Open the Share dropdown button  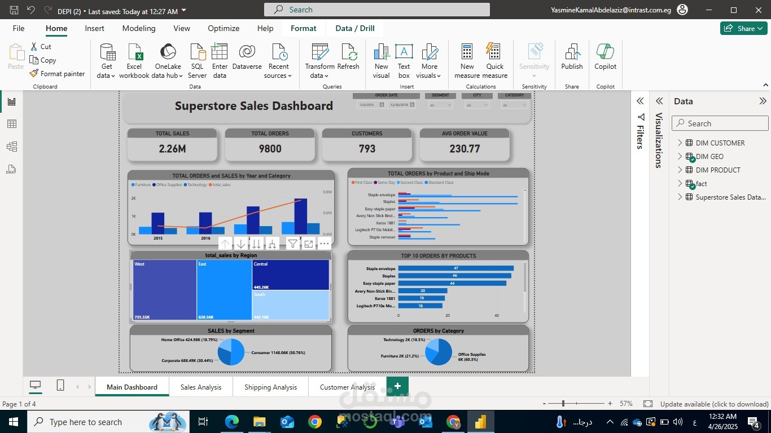(743, 28)
